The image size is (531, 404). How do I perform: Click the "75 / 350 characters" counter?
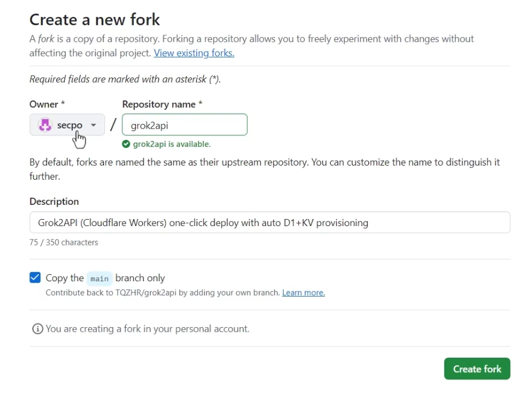point(63,242)
